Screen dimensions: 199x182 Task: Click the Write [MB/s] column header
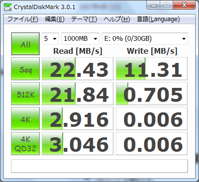[x=152, y=51]
